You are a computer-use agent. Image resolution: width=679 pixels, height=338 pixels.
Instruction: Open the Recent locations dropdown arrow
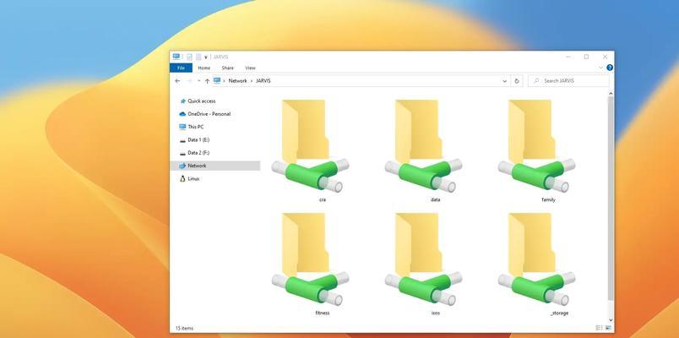[x=198, y=81]
